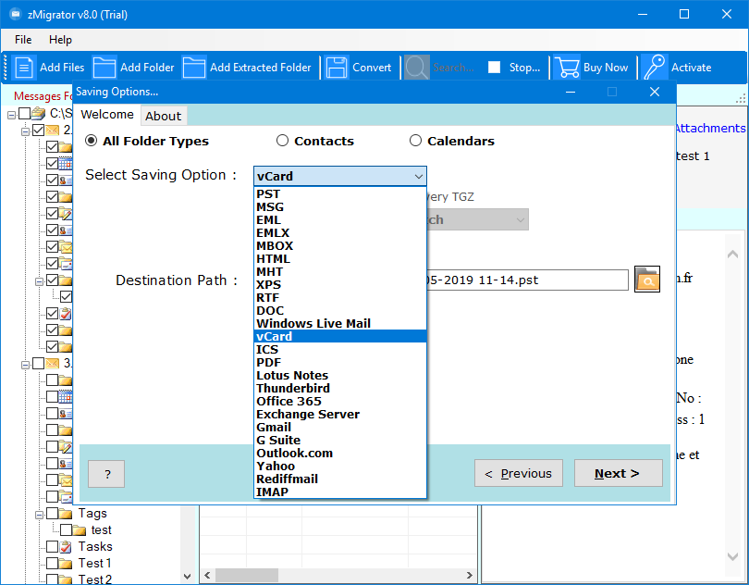Choose PDF from the saving options list
The width and height of the screenshot is (749, 585).
tap(269, 363)
